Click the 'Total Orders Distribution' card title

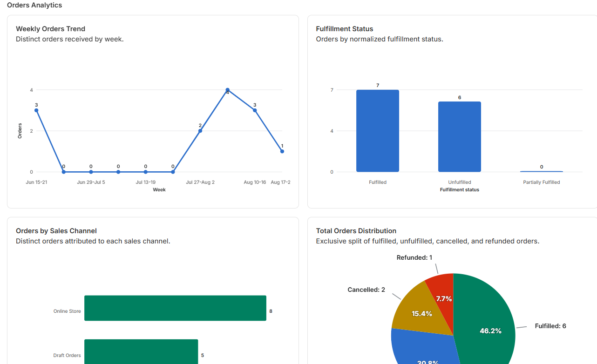[356, 231]
